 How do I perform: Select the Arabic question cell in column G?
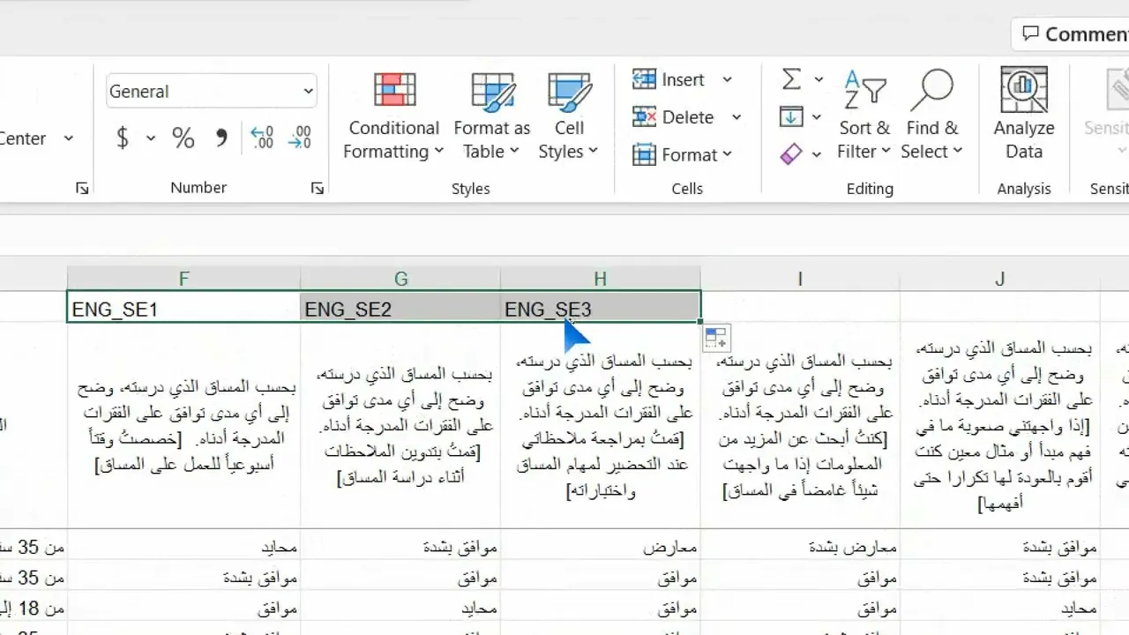coord(400,426)
